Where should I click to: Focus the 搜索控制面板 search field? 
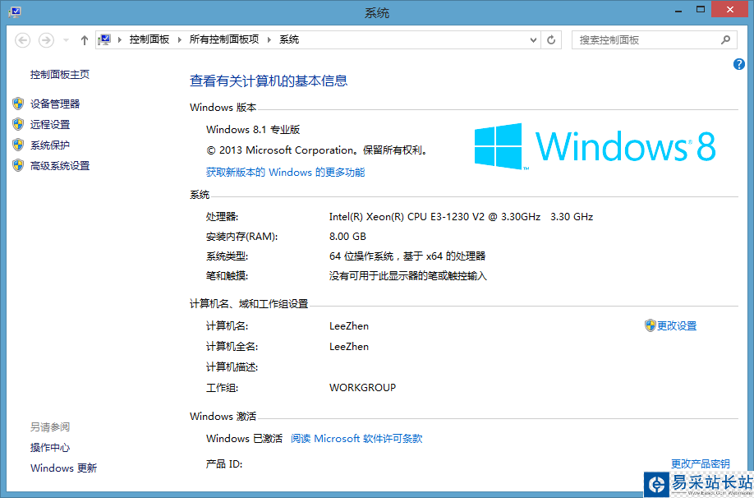[646, 40]
